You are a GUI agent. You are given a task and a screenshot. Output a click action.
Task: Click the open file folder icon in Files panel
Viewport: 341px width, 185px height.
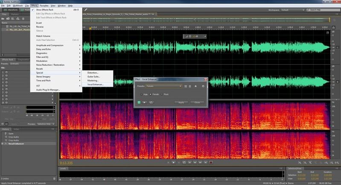[x=3, y=19]
